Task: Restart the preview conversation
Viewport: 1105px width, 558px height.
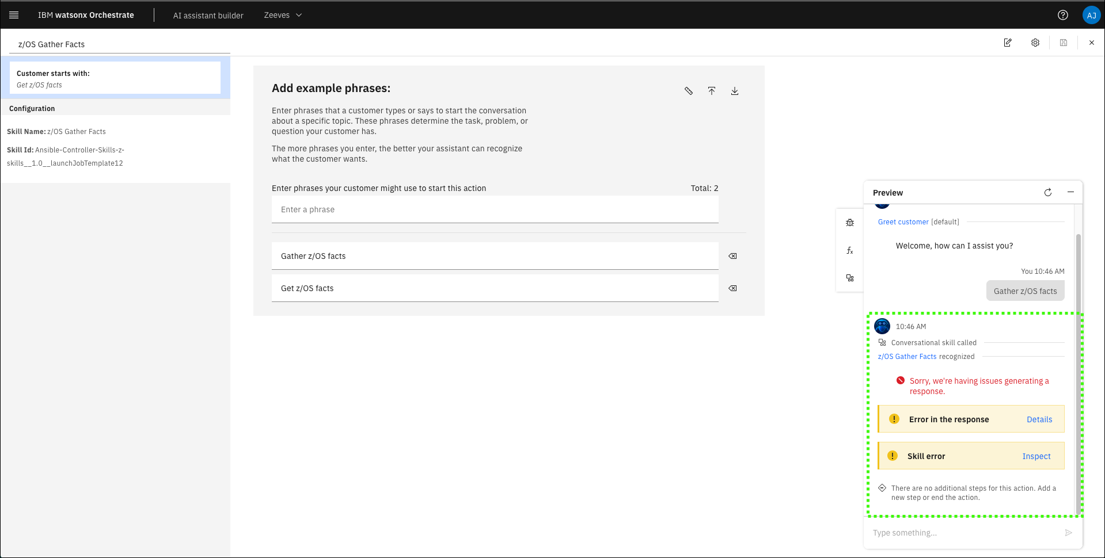Action: click(x=1048, y=193)
